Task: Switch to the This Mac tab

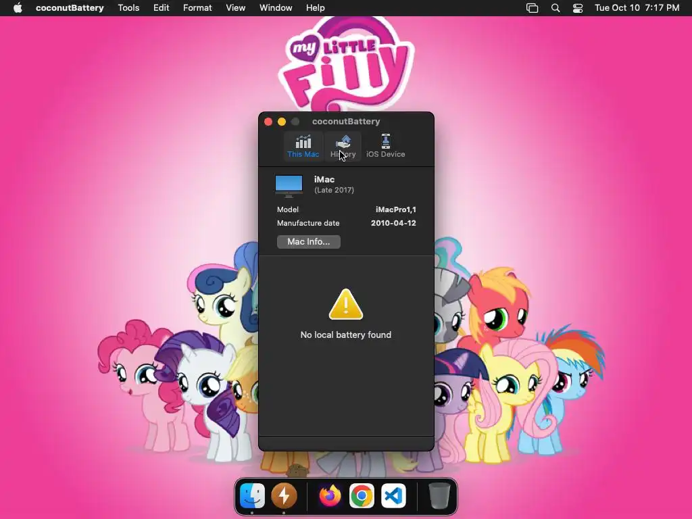Action: click(303, 146)
